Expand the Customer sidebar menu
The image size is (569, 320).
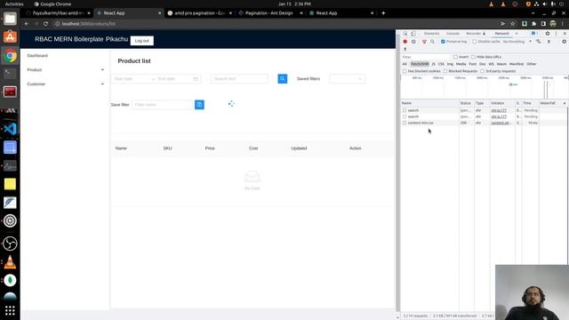coord(65,84)
